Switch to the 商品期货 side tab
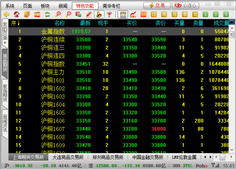This screenshot has height=169, width=236. [x=5, y=63]
